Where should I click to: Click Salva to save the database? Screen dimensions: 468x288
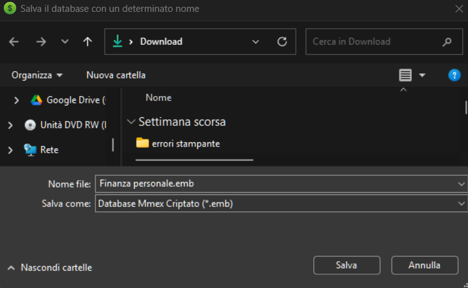(x=346, y=265)
